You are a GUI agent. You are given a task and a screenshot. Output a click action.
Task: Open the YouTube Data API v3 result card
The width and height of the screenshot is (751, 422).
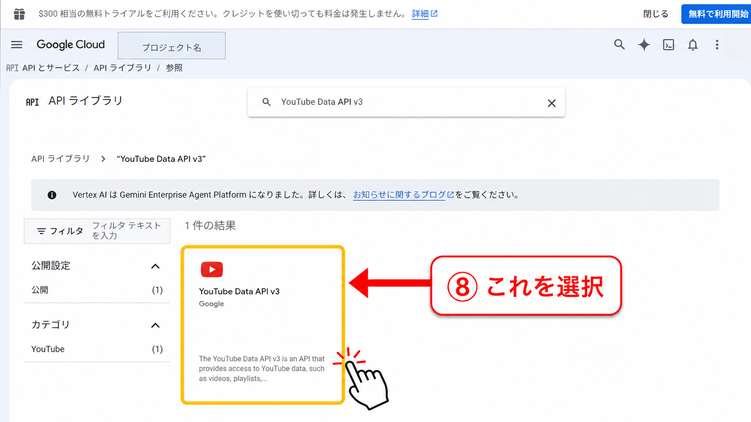pyautogui.click(x=263, y=325)
